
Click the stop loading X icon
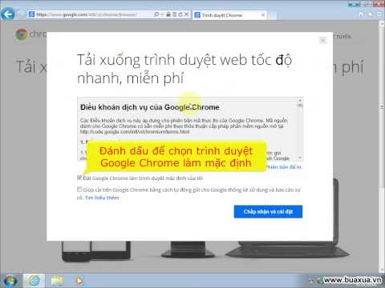click(187, 14)
